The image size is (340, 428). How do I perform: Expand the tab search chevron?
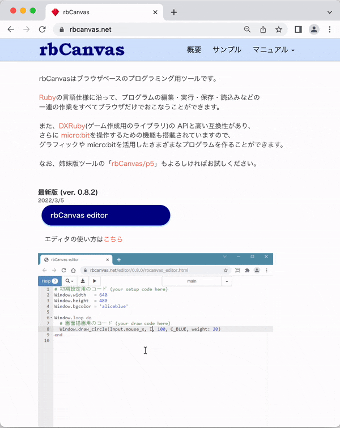tap(330, 12)
